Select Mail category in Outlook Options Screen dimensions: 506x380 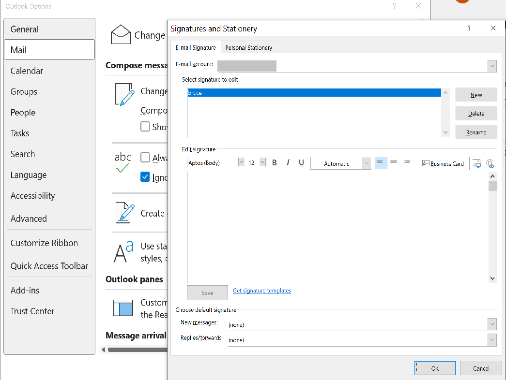[x=49, y=50]
